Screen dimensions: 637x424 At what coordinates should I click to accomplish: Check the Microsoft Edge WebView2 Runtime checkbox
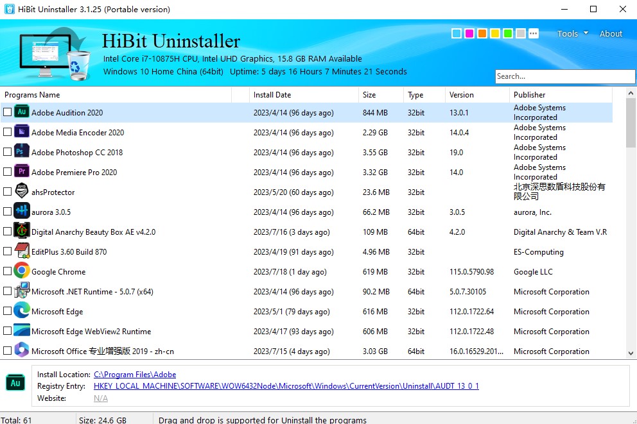coord(8,331)
